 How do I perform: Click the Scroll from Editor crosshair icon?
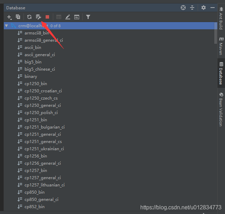[x=183, y=8]
